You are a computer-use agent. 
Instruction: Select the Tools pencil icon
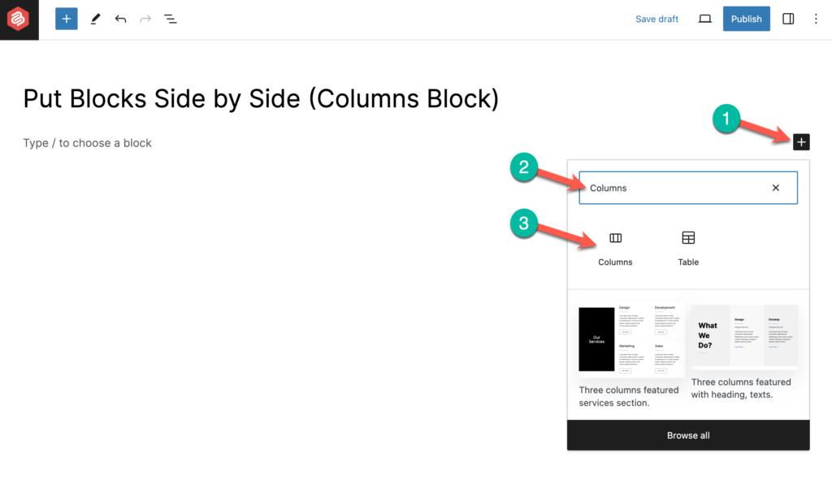coord(95,18)
